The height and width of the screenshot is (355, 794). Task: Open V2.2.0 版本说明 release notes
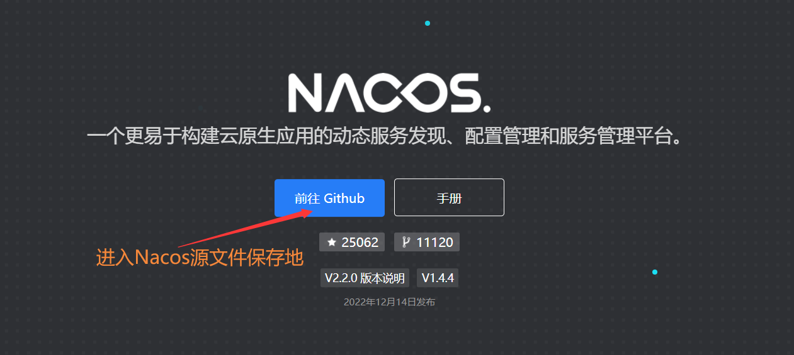point(365,278)
